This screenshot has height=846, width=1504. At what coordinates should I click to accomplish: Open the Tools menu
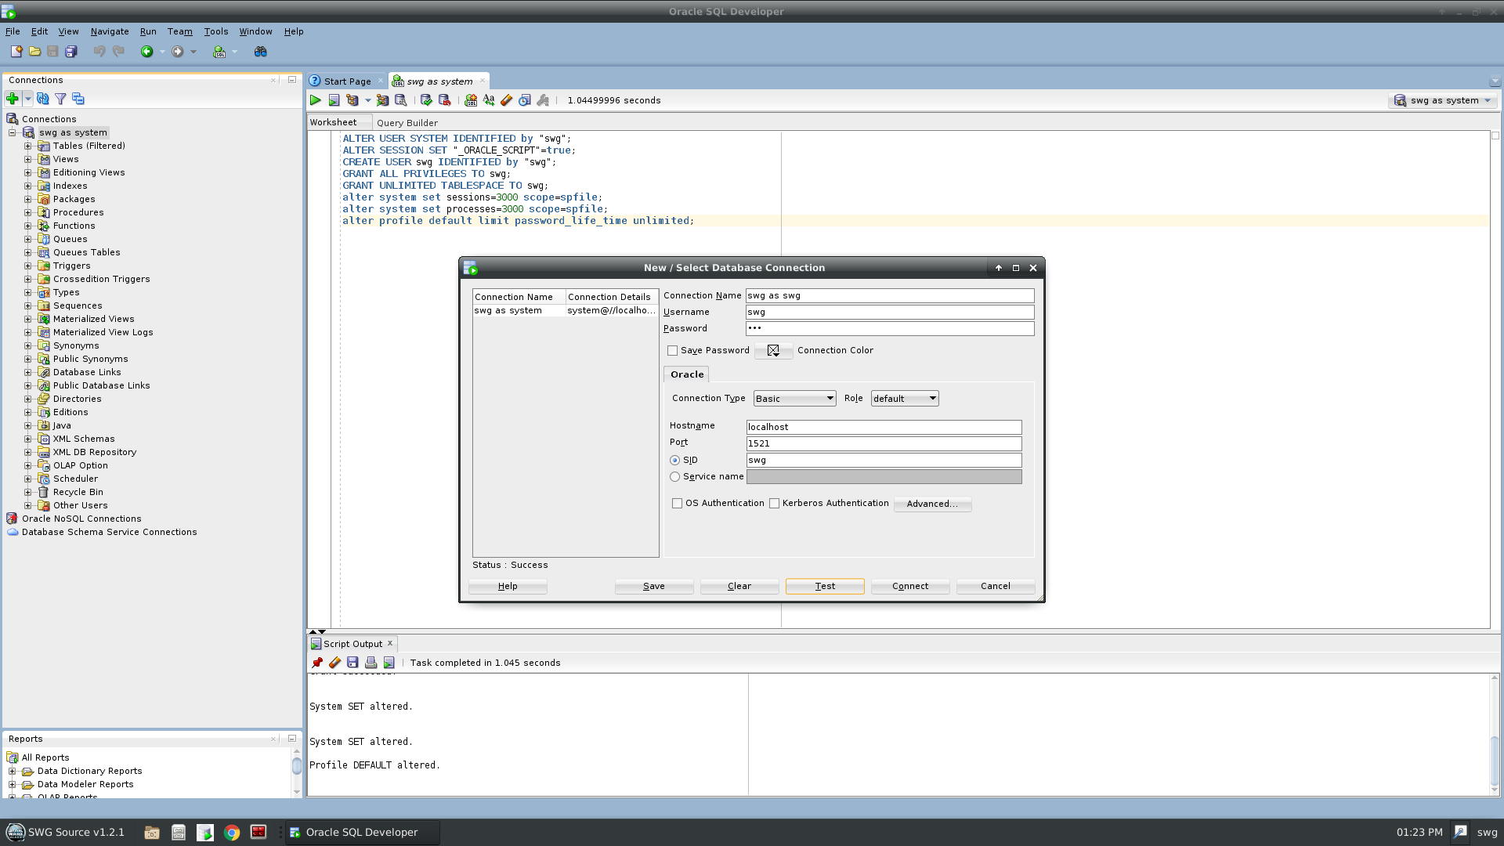(215, 31)
